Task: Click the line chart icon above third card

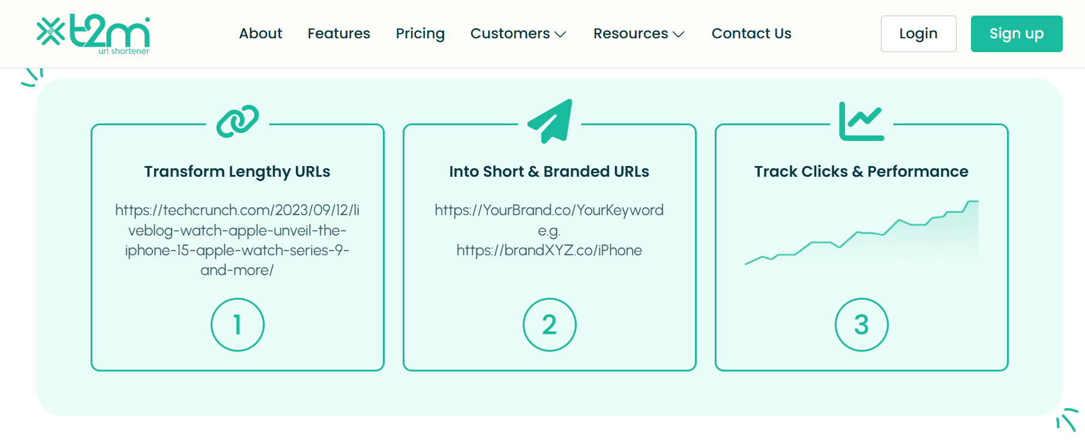Action: (x=861, y=121)
